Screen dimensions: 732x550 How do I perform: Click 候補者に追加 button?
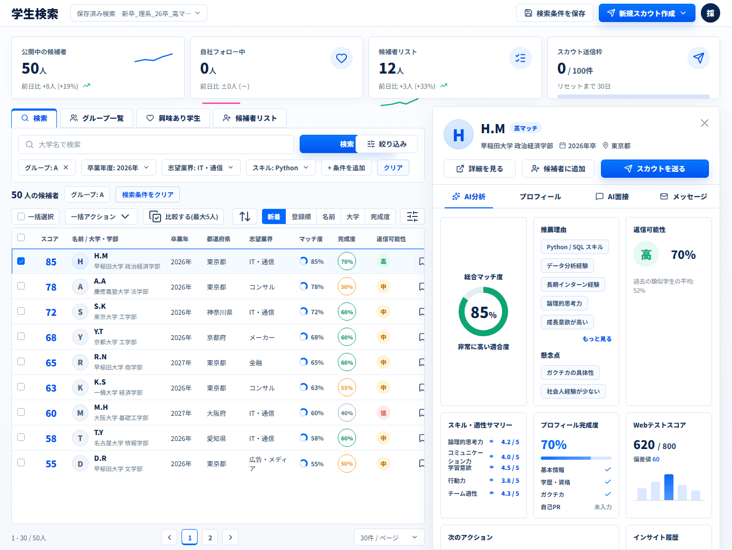(x=558, y=169)
